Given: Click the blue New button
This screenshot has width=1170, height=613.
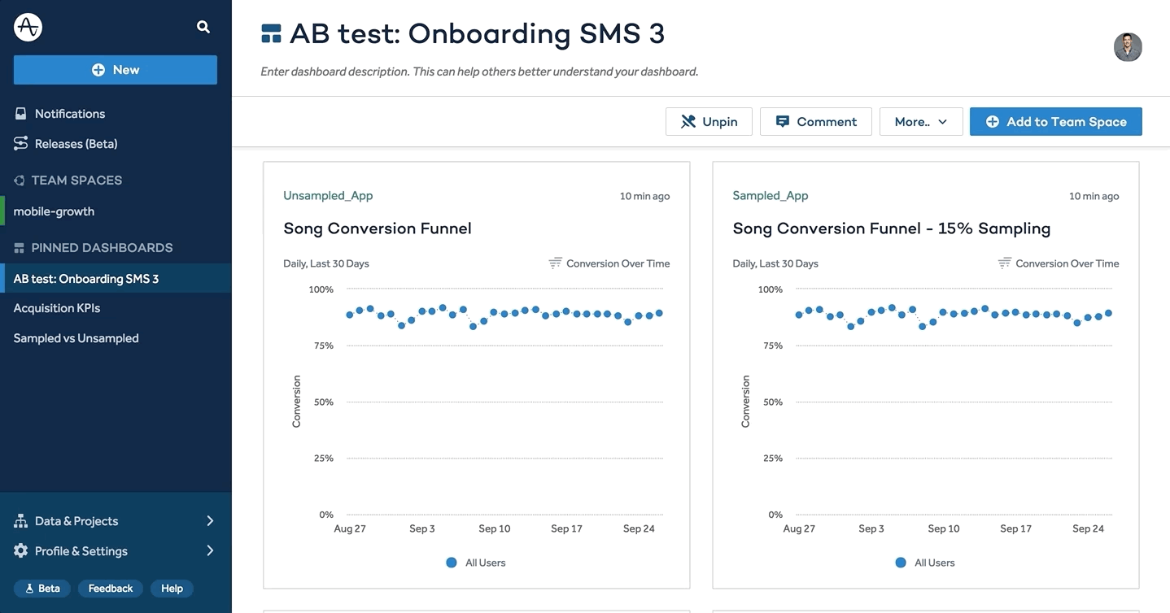Looking at the screenshot, I should (x=116, y=70).
